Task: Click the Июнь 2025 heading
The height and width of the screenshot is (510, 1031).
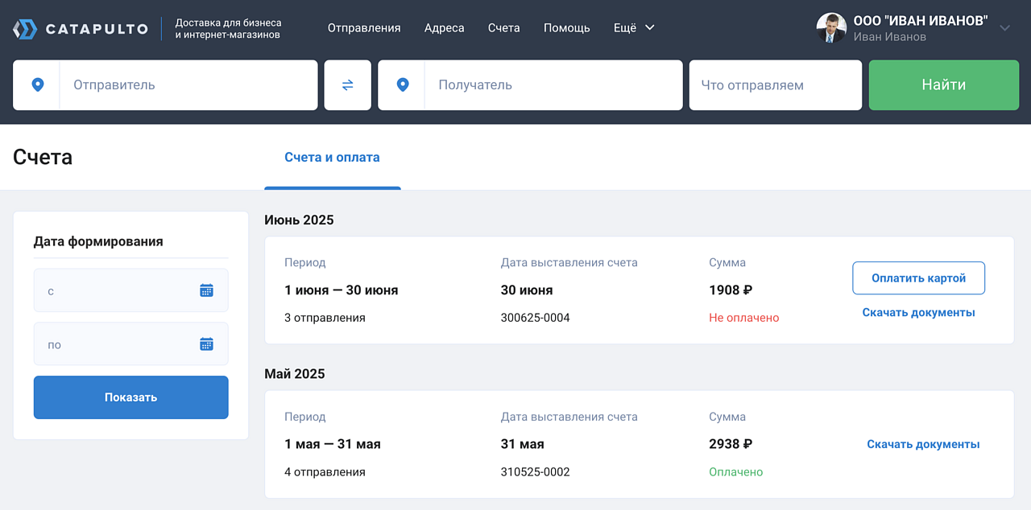Action: tap(299, 220)
